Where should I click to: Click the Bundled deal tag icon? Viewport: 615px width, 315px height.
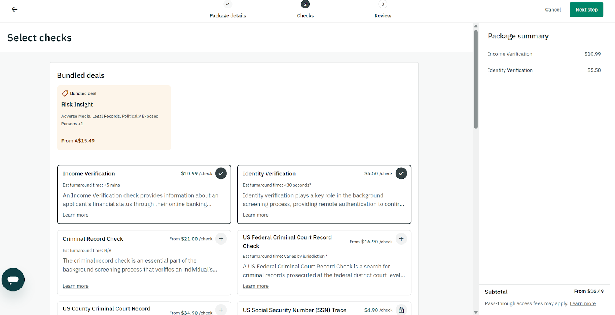click(x=65, y=93)
